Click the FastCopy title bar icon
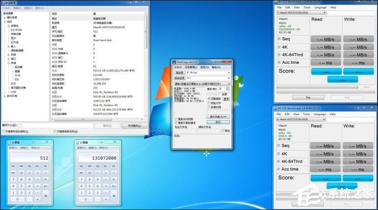 coord(175,61)
